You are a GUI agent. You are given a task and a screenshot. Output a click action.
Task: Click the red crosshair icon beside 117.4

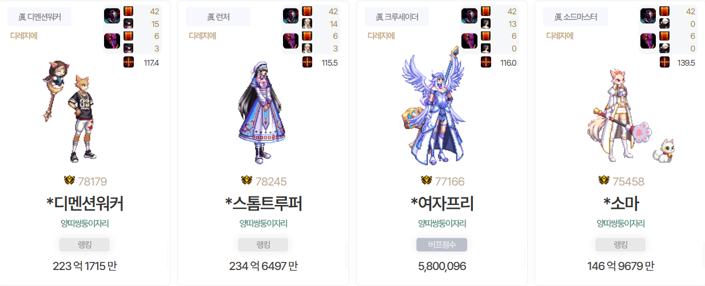(129, 62)
